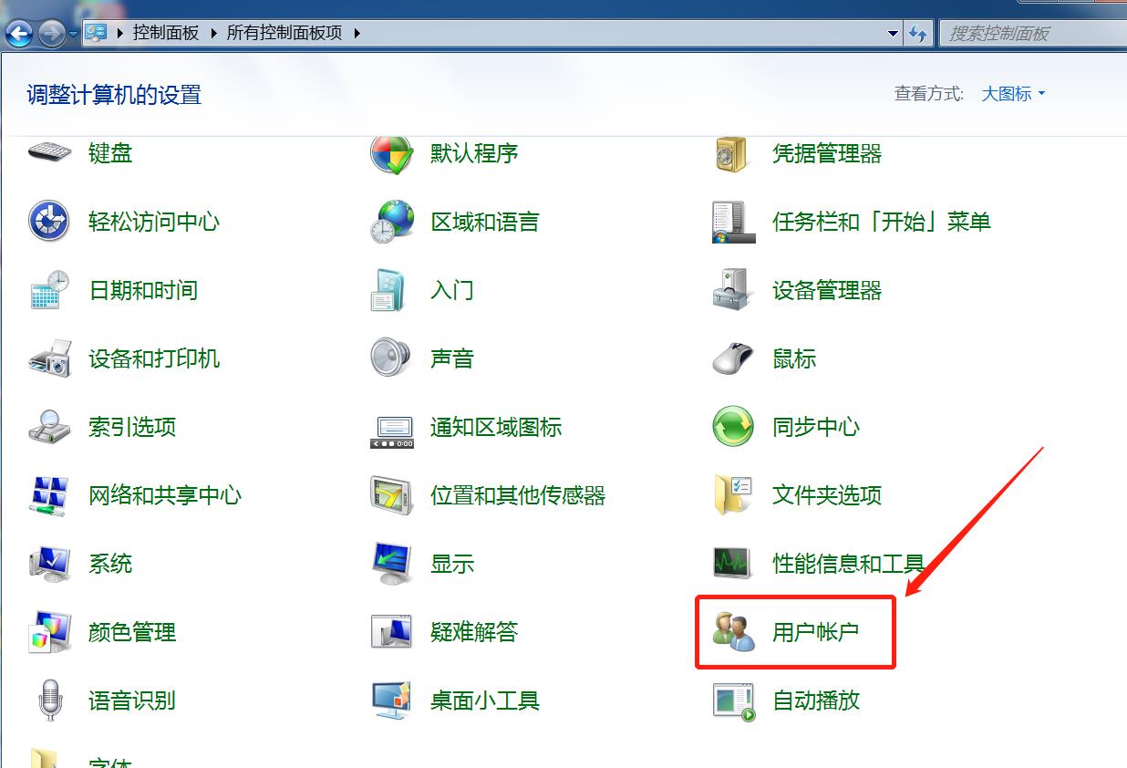Click the control panel icon in address bar
The height and width of the screenshot is (768, 1127).
coord(96,33)
